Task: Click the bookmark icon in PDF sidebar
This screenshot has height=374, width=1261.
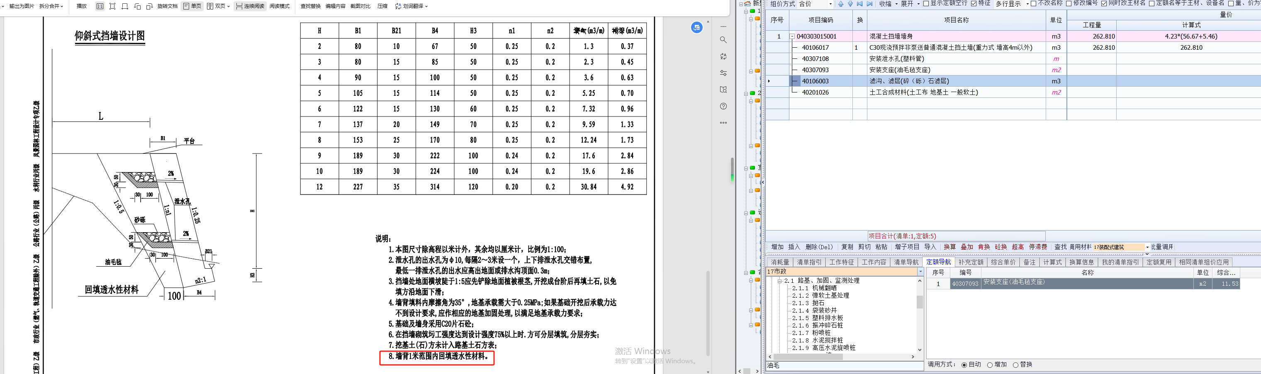Action: coord(723,90)
